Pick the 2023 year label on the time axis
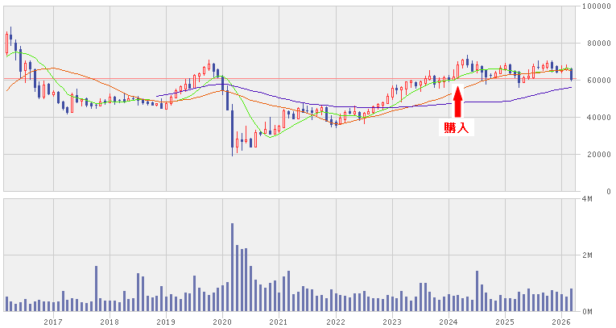616x328 pixels. (392, 322)
